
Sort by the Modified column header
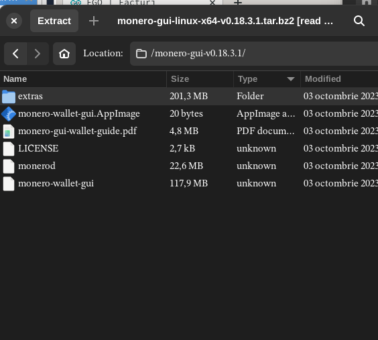[339, 79]
